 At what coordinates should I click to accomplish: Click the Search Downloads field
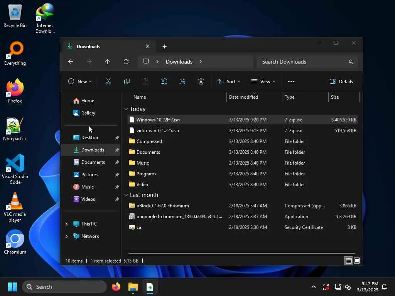(x=307, y=62)
